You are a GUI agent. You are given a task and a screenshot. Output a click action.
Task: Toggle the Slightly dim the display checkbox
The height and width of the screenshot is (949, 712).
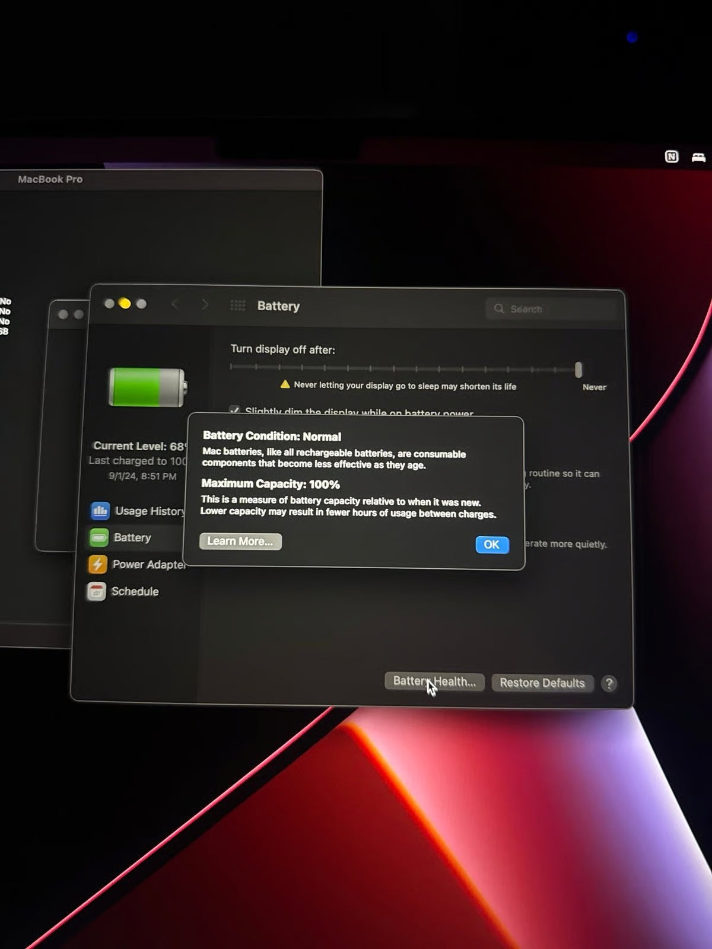(235, 410)
